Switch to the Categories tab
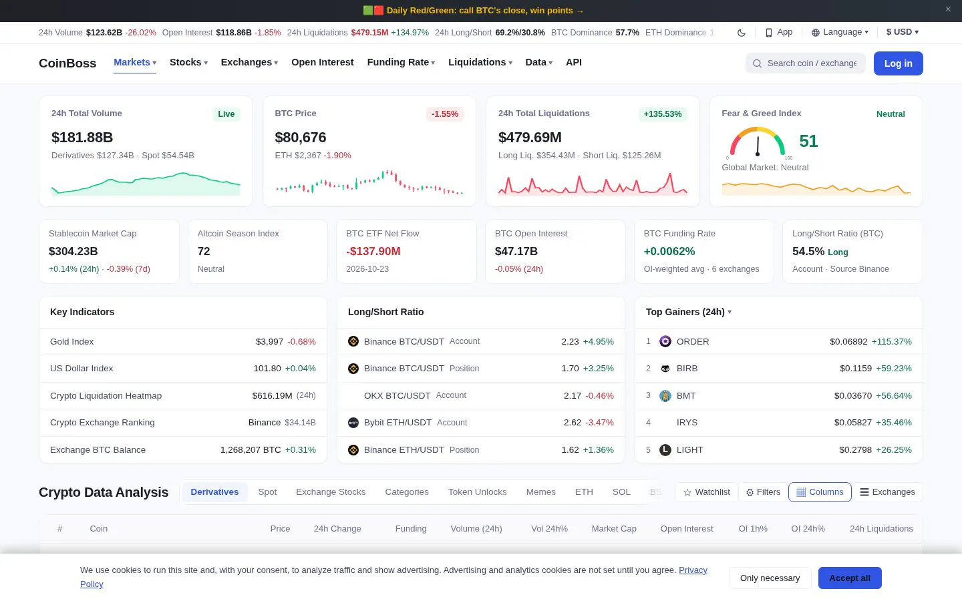962x601 pixels. click(x=407, y=492)
